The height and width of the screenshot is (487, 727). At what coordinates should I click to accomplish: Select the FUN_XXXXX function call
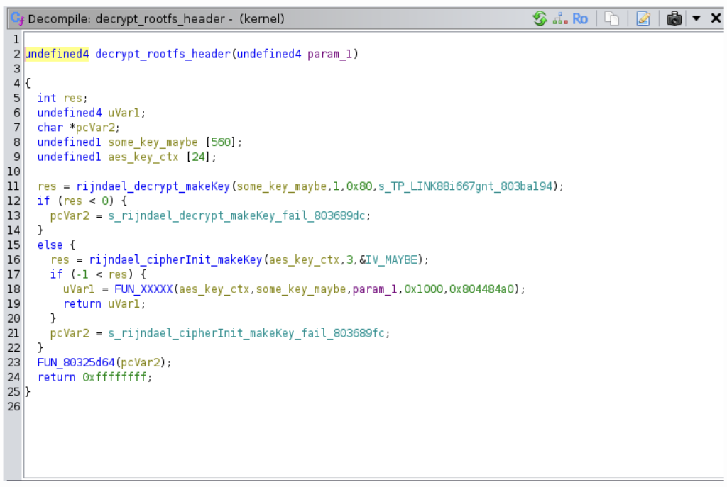[x=143, y=289]
